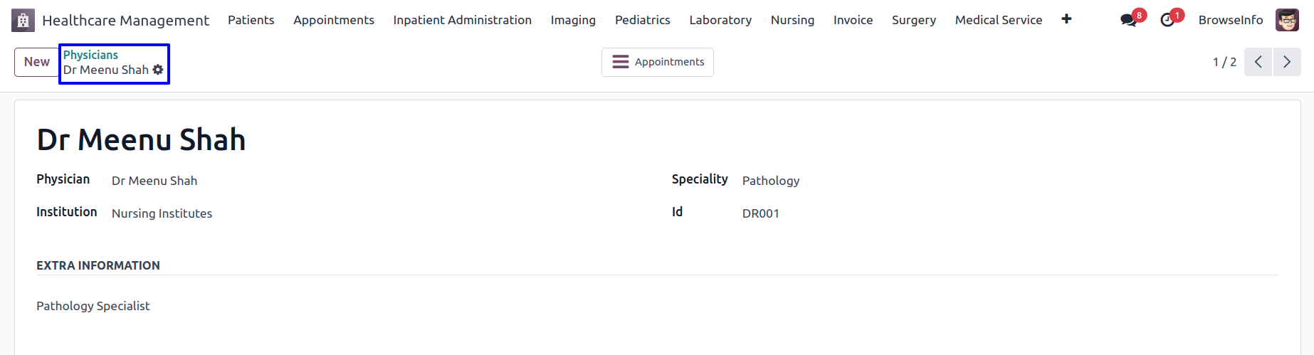Click the Pathology Specialist extra information text
This screenshot has height=355, width=1314.
tap(93, 306)
